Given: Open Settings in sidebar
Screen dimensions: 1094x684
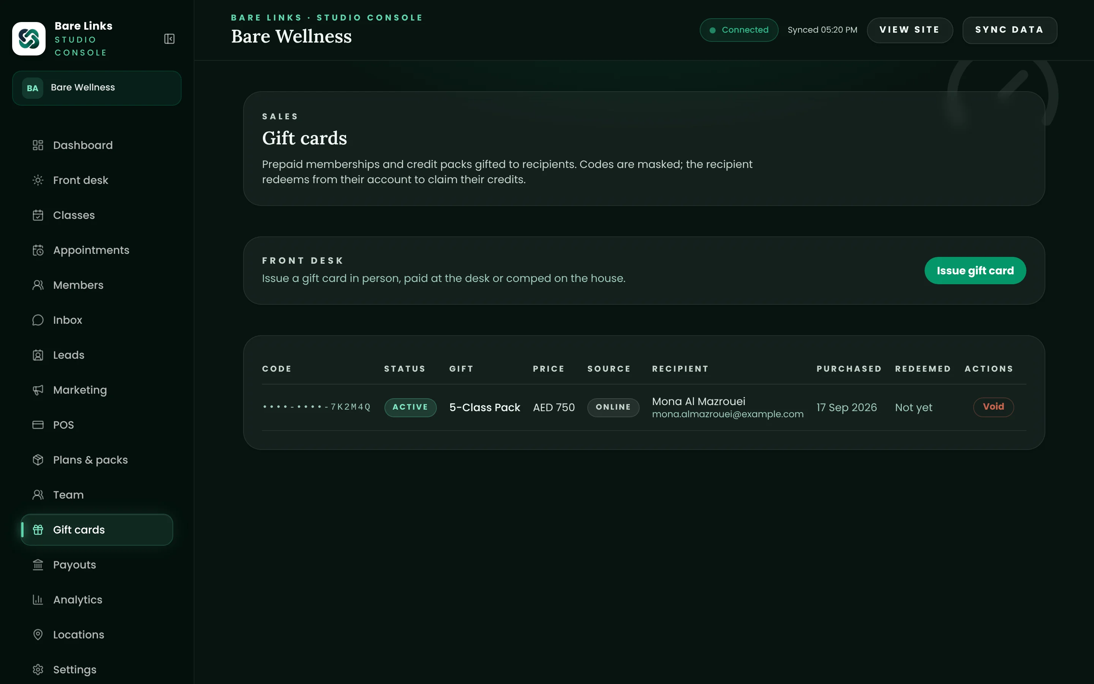Looking at the screenshot, I should (97, 670).
